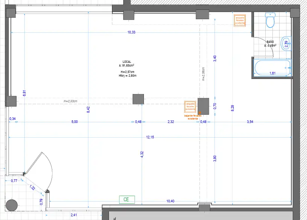
Task: Select the 10,40 dimension near the CE box
Action: 170,201
